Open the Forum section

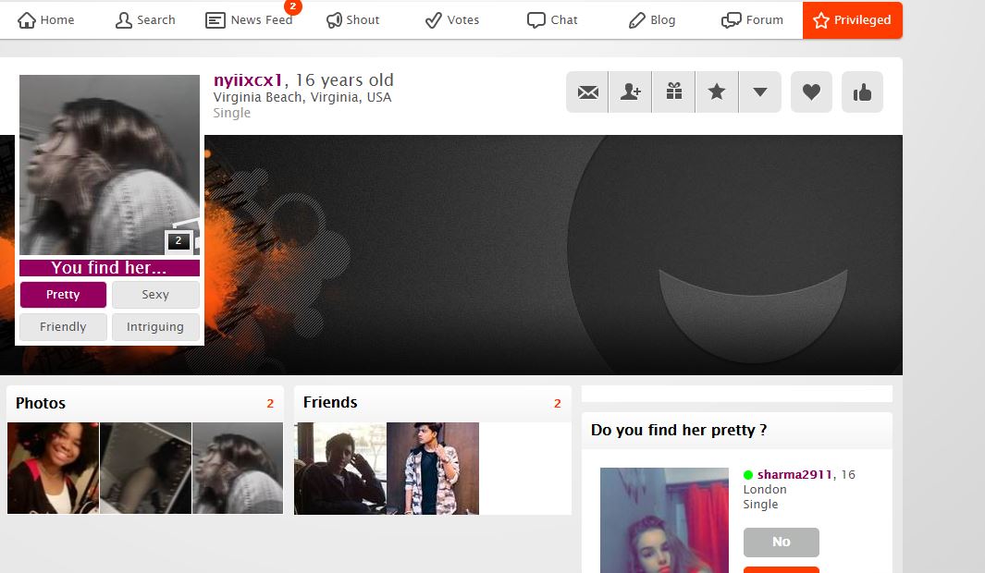click(752, 20)
